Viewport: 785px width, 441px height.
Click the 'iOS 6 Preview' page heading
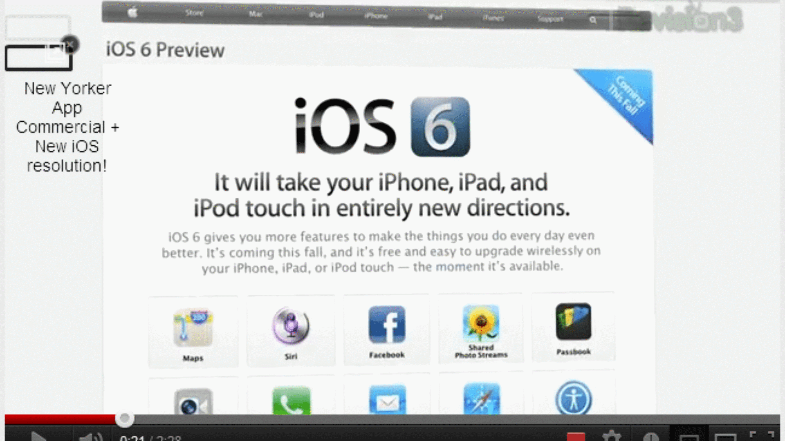pyautogui.click(x=165, y=50)
